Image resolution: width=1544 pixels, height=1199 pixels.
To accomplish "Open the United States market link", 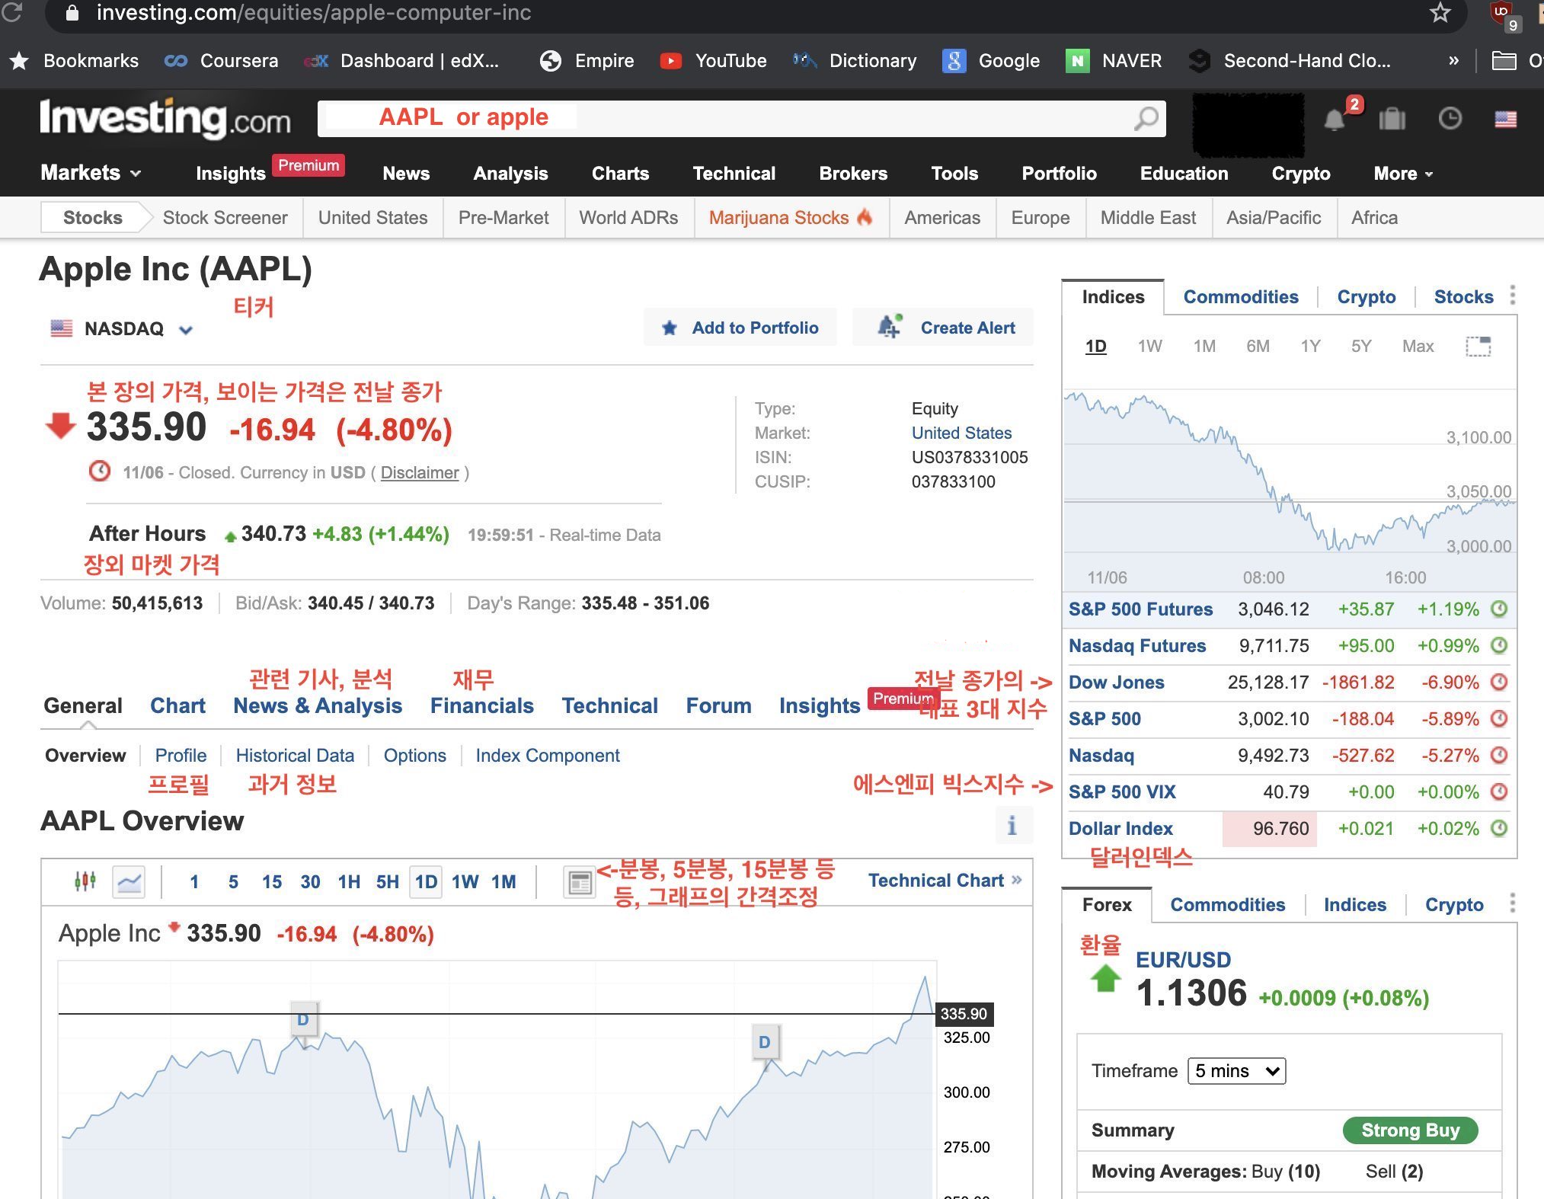I will [961, 433].
